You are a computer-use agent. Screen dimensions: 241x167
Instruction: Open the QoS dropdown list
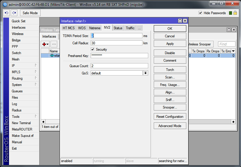145,73
